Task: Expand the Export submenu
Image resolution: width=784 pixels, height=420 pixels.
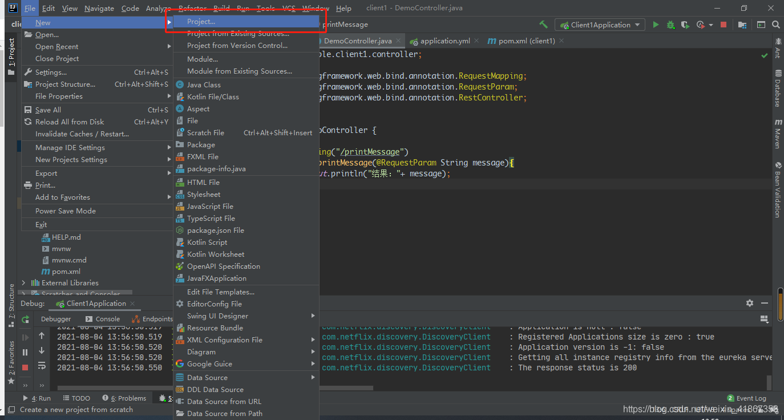Action: pos(97,173)
